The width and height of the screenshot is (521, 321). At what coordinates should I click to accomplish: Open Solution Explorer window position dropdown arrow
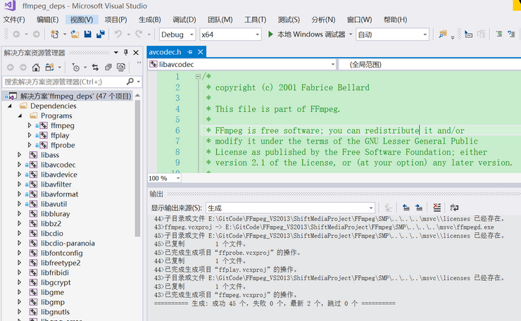click(116, 53)
